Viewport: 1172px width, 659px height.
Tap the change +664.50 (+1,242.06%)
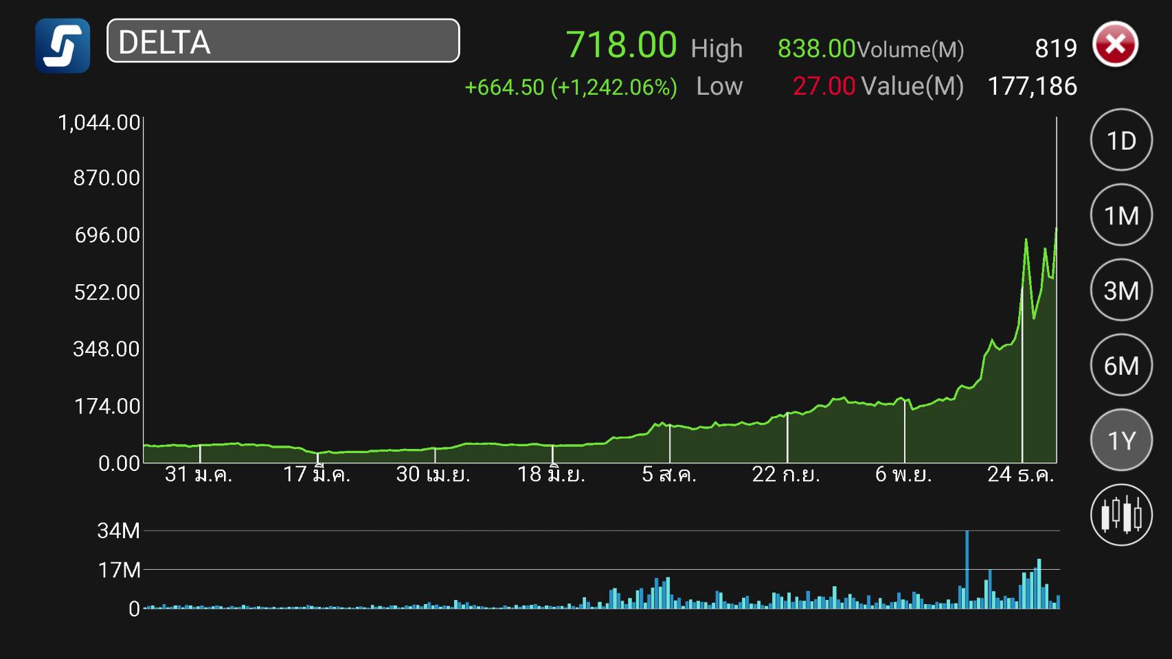pyautogui.click(x=571, y=87)
